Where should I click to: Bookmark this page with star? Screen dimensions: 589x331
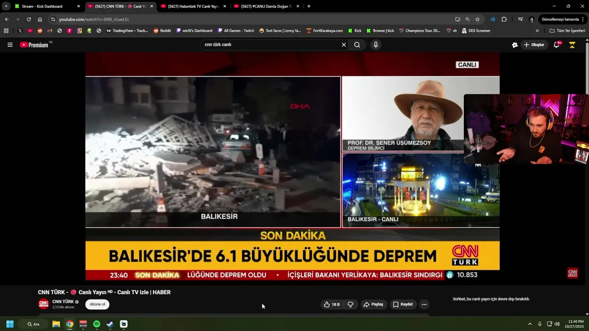click(x=478, y=19)
